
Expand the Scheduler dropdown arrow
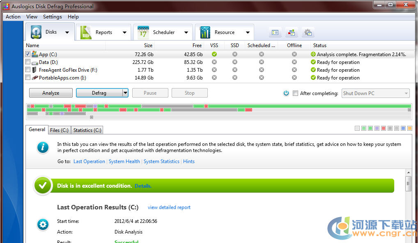click(x=186, y=32)
